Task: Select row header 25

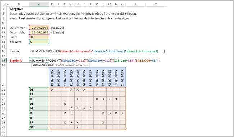Action: click(x=3, y=108)
